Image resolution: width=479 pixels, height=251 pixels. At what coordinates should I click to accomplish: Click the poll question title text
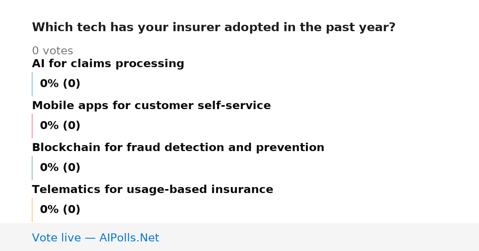pyautogui.click(x=214, y=28)
